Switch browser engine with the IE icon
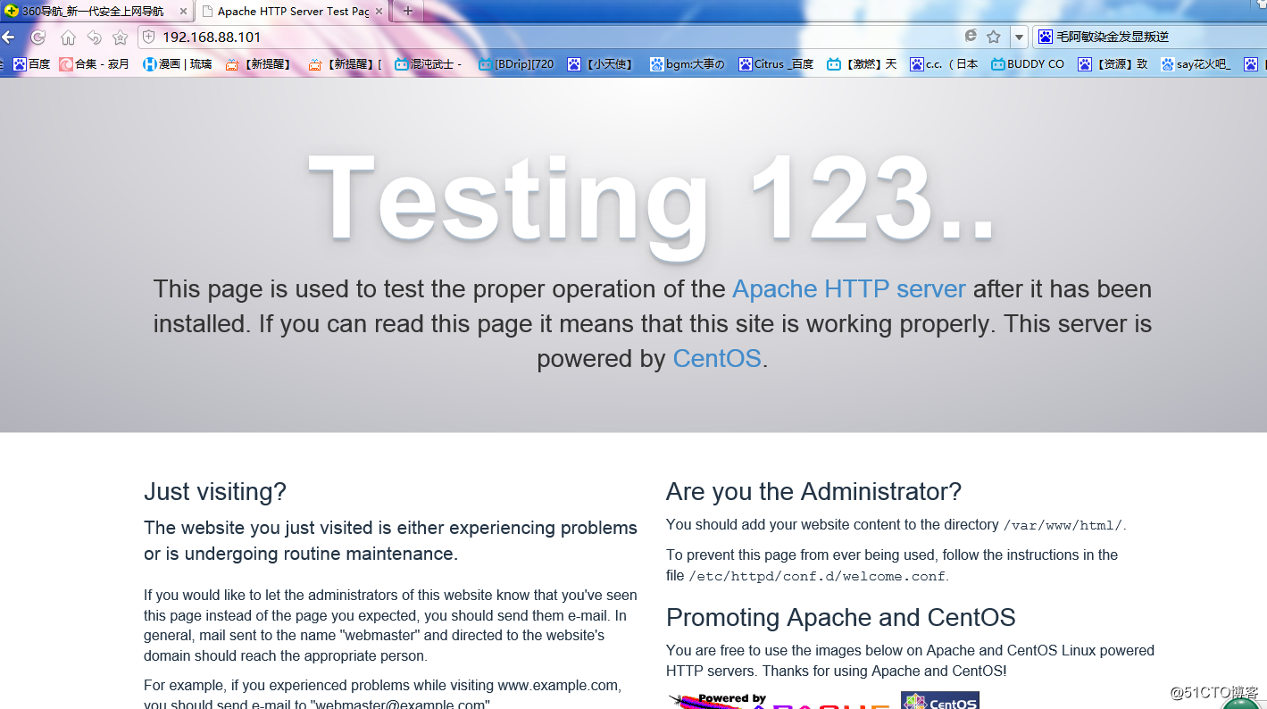 tap(971, 37)
